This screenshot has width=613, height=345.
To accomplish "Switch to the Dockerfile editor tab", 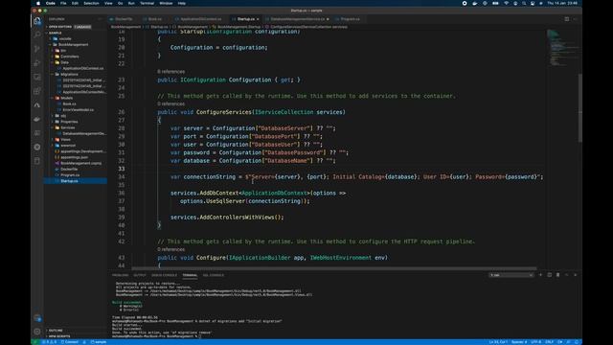I will coord(124,19).
